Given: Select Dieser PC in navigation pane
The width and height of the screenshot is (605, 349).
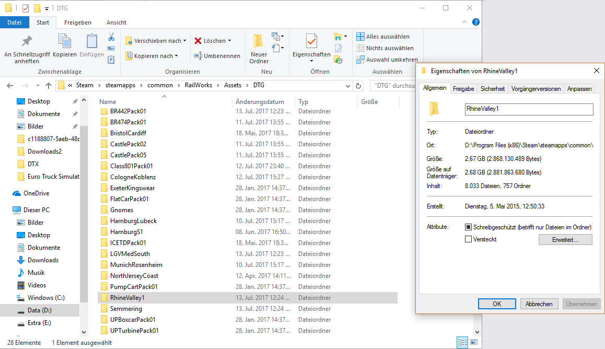Looking at the screenshot, I should click(x=36, y=210).
